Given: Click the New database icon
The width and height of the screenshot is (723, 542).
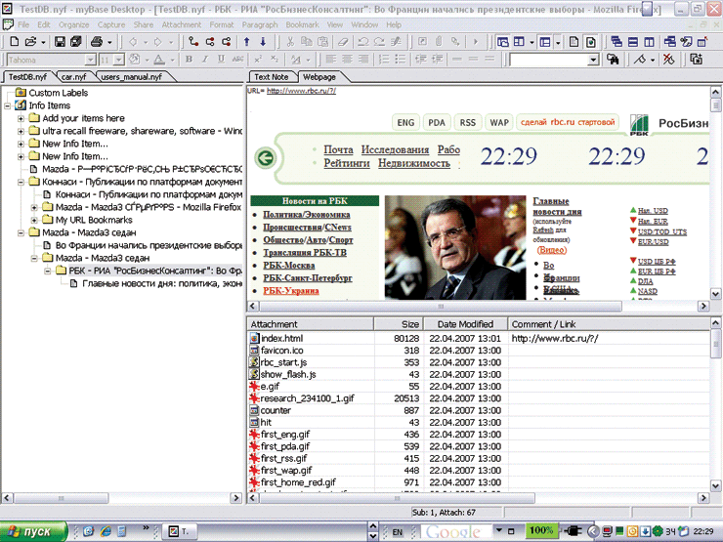Looking at the screenshot, I should (15, 42).
